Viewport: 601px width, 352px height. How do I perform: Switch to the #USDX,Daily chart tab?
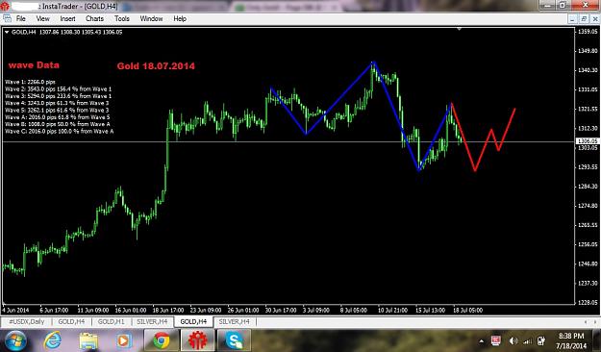[27, 322]
